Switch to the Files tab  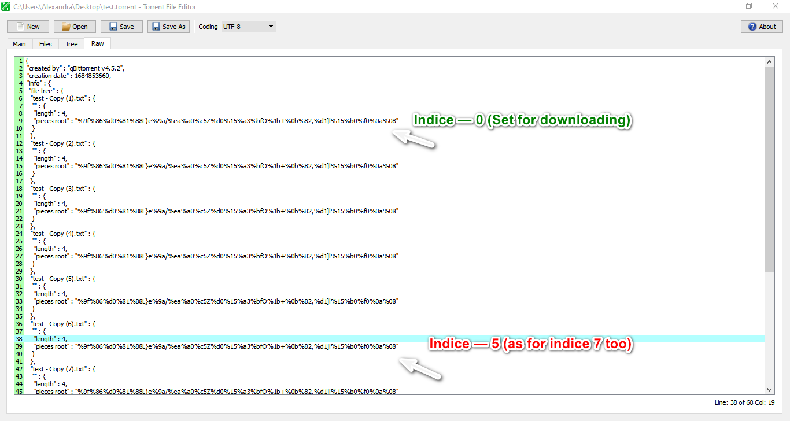click(45, 43)
